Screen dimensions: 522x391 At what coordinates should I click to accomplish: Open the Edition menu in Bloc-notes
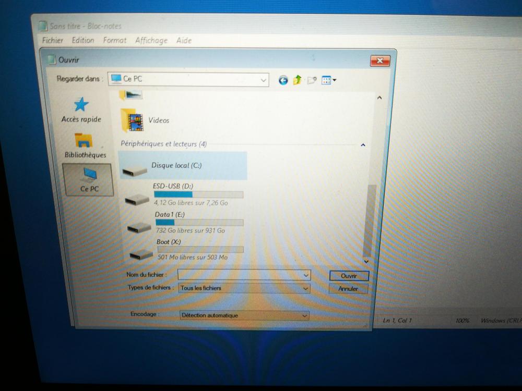(83, 40)
